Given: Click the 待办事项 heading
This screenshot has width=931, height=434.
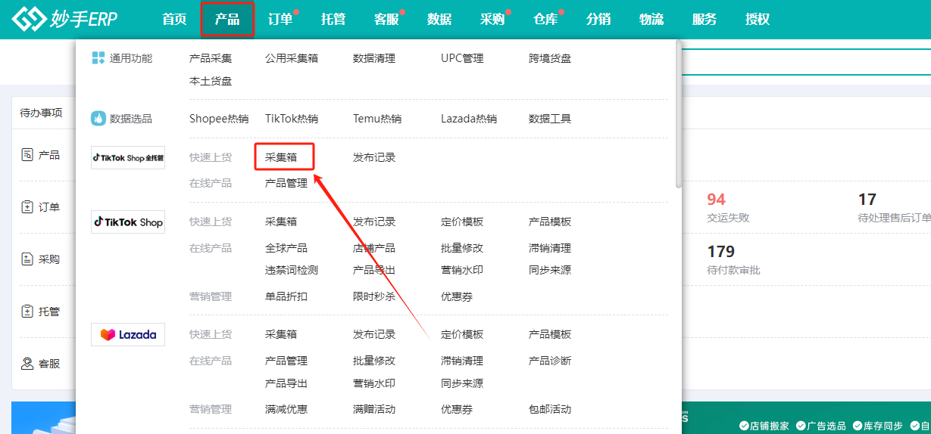Looking at the screenshot, I should coord(41,113).
